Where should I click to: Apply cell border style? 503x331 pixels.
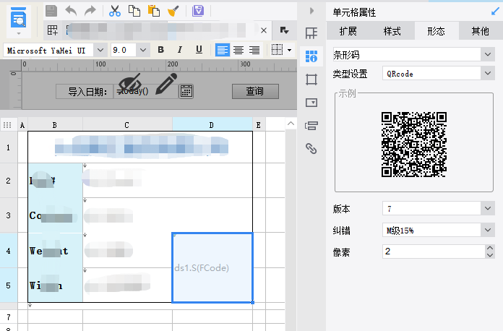click(278, 50)
